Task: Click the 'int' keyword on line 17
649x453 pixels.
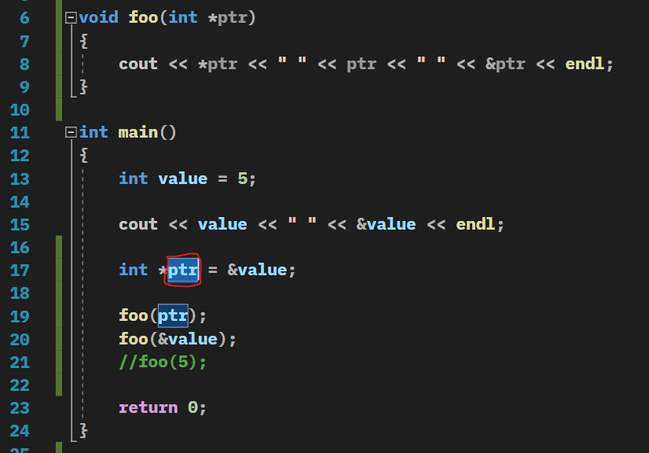Action: (134, 270)
